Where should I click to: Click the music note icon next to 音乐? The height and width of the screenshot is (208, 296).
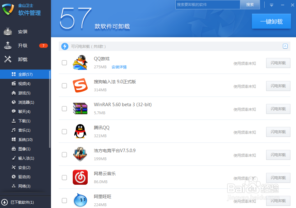coord(14,130)
